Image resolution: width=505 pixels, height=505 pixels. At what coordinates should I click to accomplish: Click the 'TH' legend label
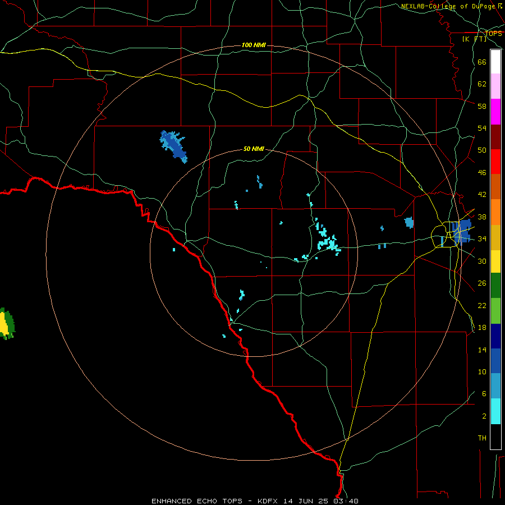[x=482, y=438]
